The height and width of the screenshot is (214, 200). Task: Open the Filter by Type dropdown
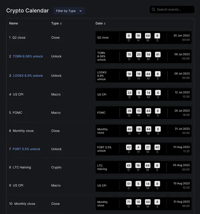point(69,11)
